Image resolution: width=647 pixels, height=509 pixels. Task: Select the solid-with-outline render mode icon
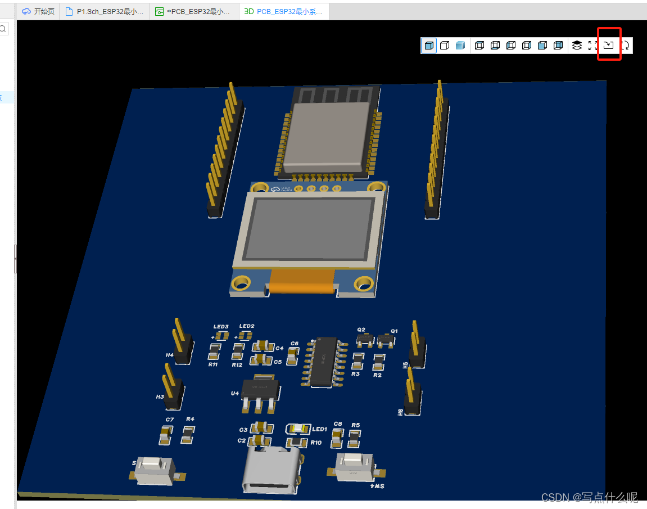point(429,46)
